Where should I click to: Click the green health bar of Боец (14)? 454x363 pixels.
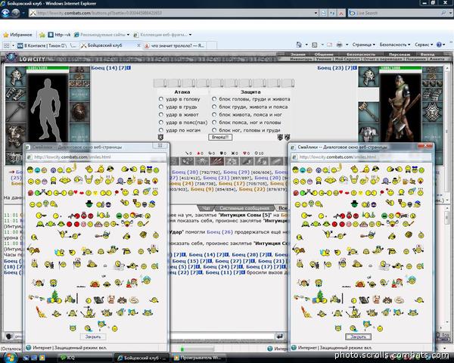pos(48,68)
